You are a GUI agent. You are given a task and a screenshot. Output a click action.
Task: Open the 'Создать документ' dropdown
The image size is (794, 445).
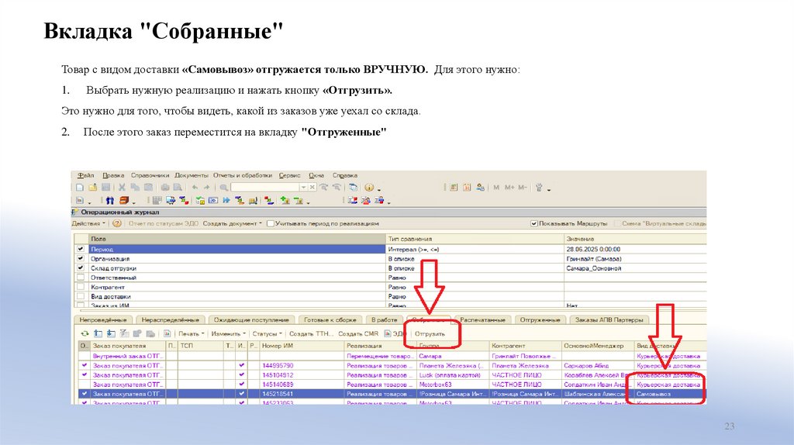click(x=231, y=223)
